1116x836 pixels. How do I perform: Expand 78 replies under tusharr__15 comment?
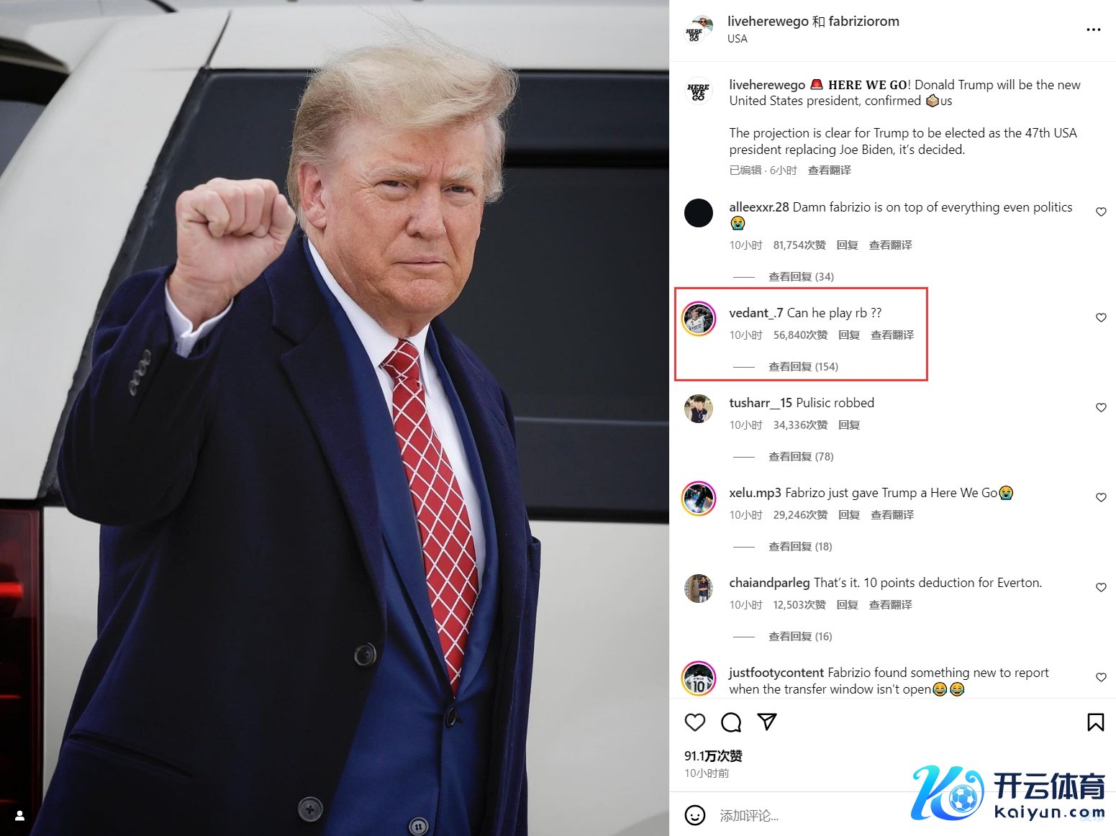click(801, 456)
